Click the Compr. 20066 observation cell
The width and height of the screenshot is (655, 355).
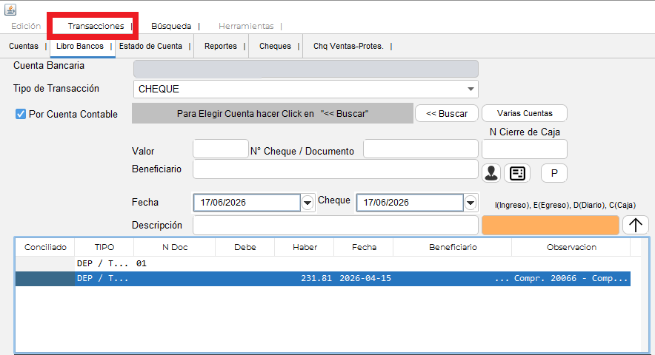571,278
